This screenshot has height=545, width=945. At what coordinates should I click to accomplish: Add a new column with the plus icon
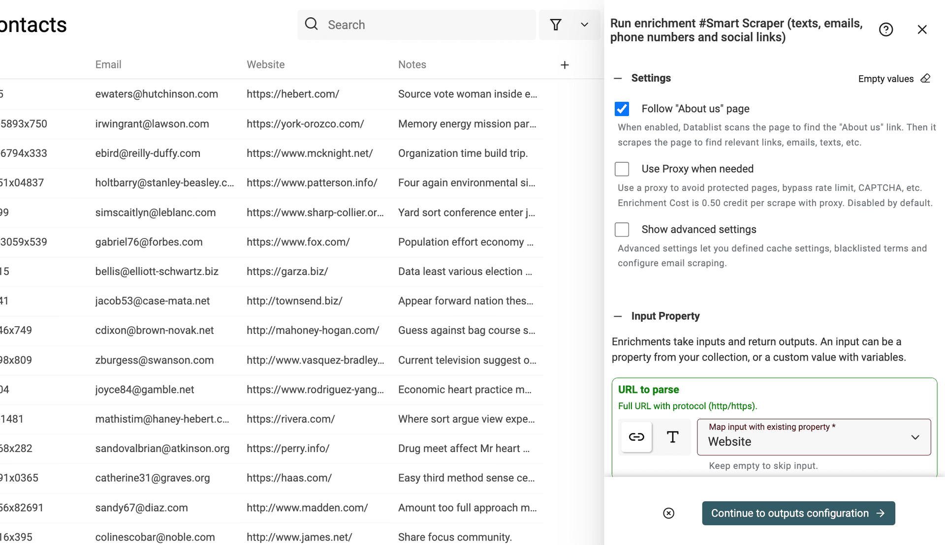[565, 64]
